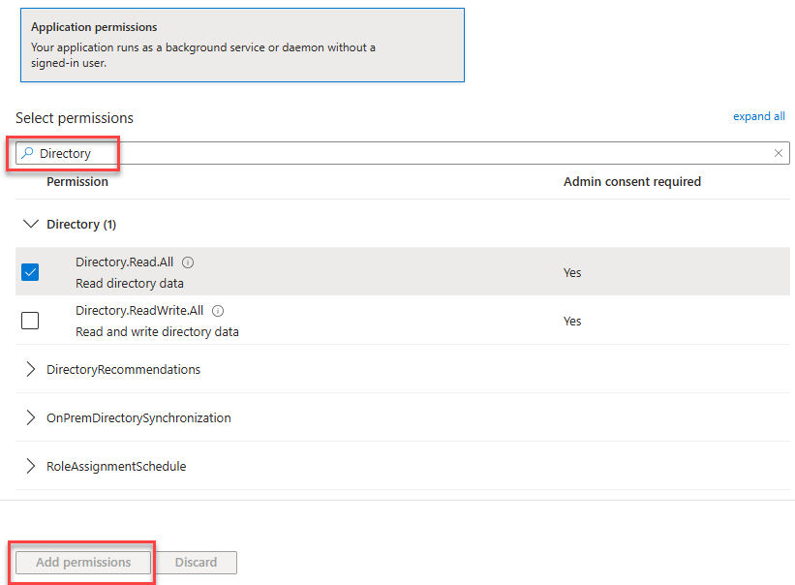Click the magnifier icon in the search field

28,153
